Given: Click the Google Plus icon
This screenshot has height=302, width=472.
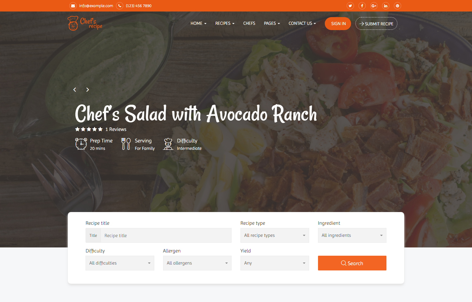Looking at the screenshot, I should click(x=374, y=6).
